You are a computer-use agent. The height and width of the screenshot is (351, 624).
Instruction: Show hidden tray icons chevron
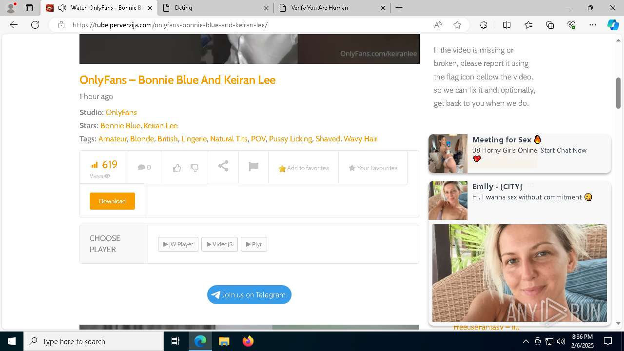[526, 341]
